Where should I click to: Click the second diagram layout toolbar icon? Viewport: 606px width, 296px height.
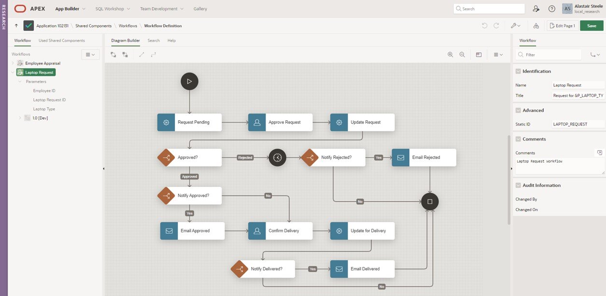(x=125, y=55)
